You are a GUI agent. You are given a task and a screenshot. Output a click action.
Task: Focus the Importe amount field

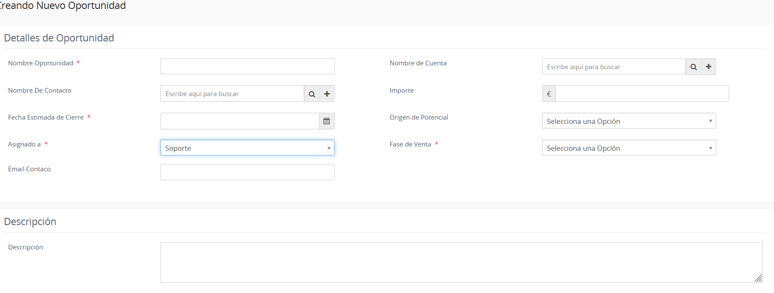tap(642, 94)
